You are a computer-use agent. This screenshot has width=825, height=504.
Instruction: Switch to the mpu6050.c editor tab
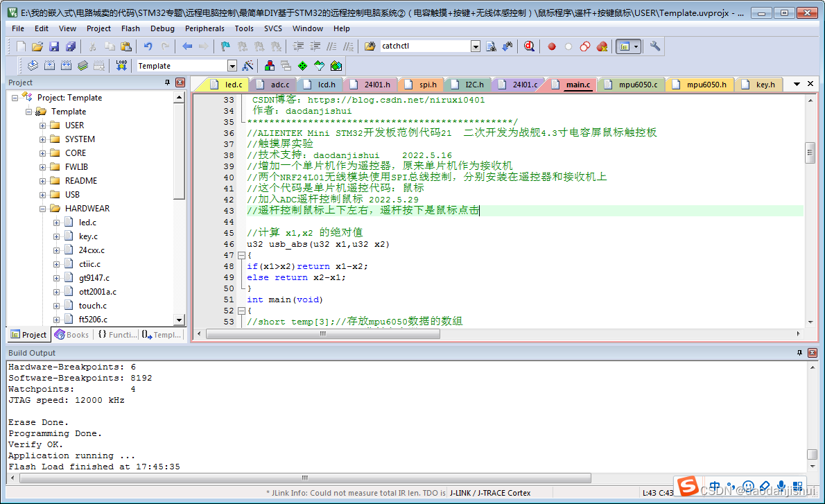[632, 84]
